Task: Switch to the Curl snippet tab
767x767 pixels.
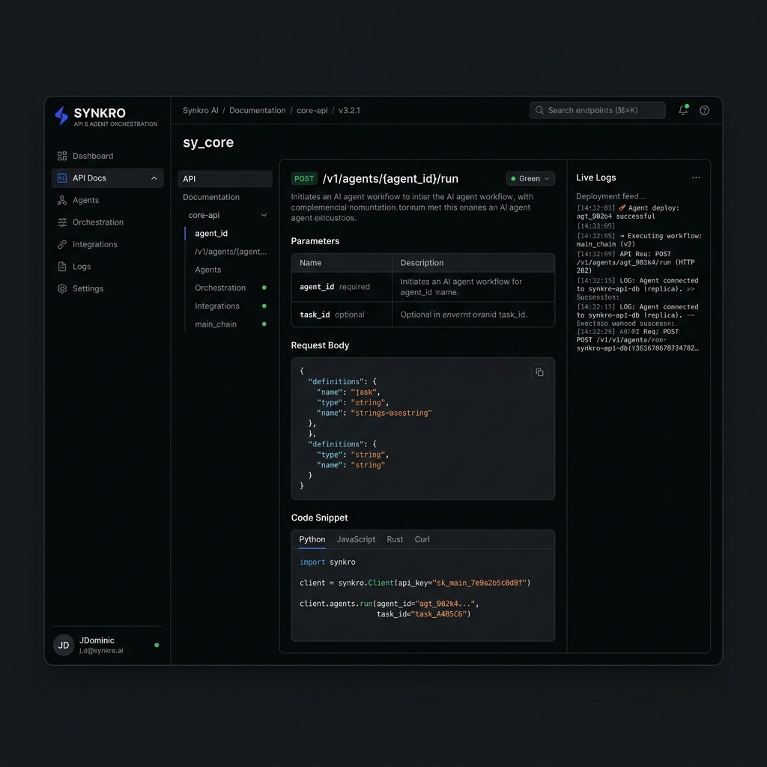Action: point(422,539)
